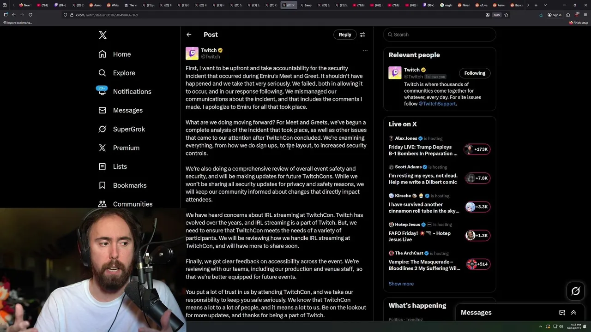Screen dimensions: 591x332
Task: Reload the page with the refresh button
Action: 30,15
